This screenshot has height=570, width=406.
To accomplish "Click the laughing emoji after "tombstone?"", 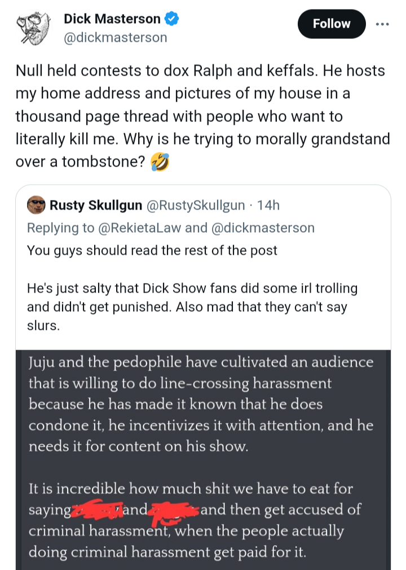I will 160,163.
